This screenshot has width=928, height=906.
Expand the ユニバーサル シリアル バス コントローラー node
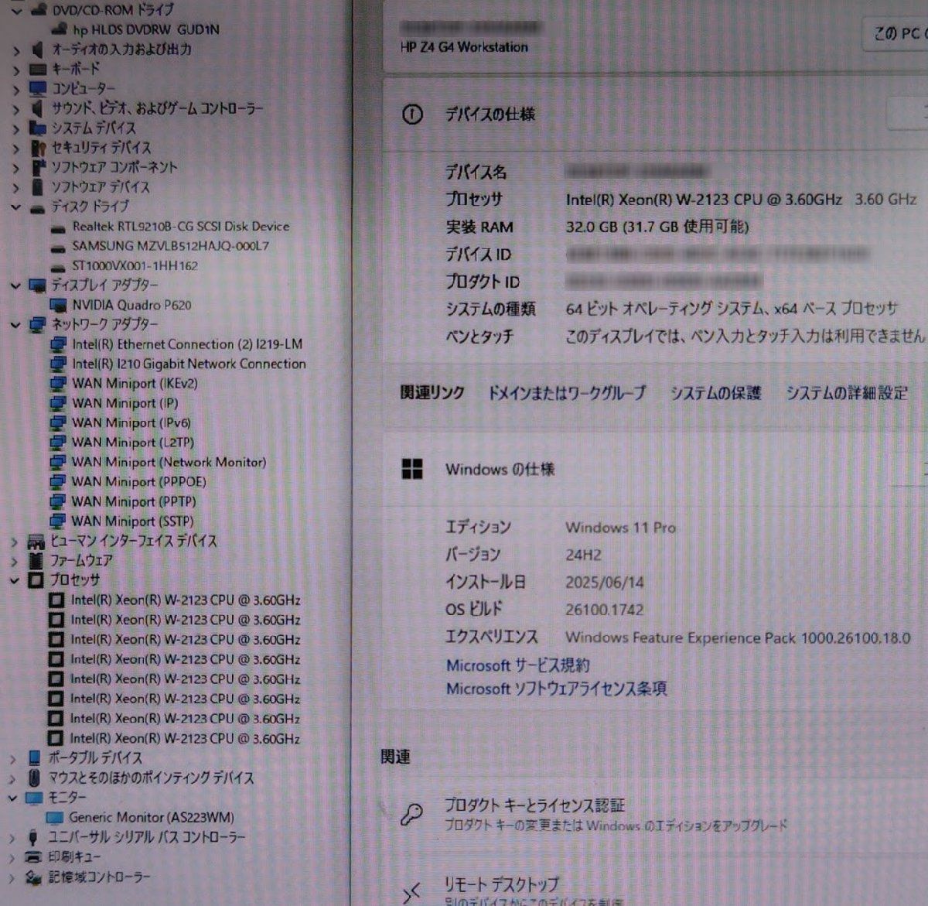(x=12, y=836)
